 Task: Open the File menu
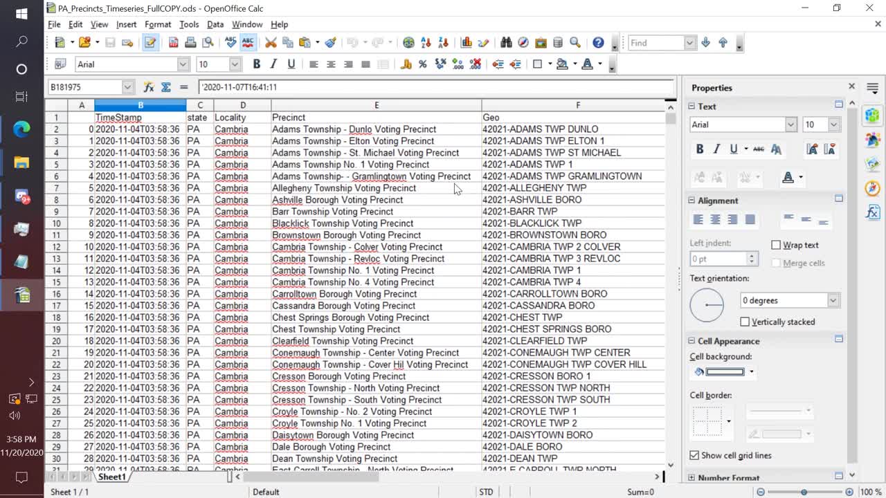click(x=54, y=24)
